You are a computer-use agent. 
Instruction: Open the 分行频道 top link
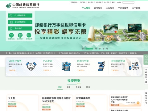[x=83, y=2]
